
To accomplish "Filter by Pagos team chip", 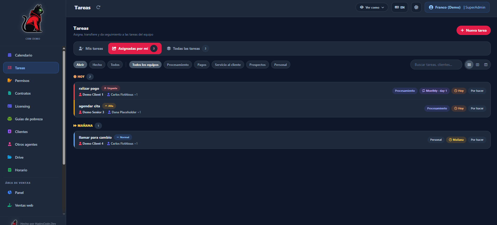I will pos(202,65).
